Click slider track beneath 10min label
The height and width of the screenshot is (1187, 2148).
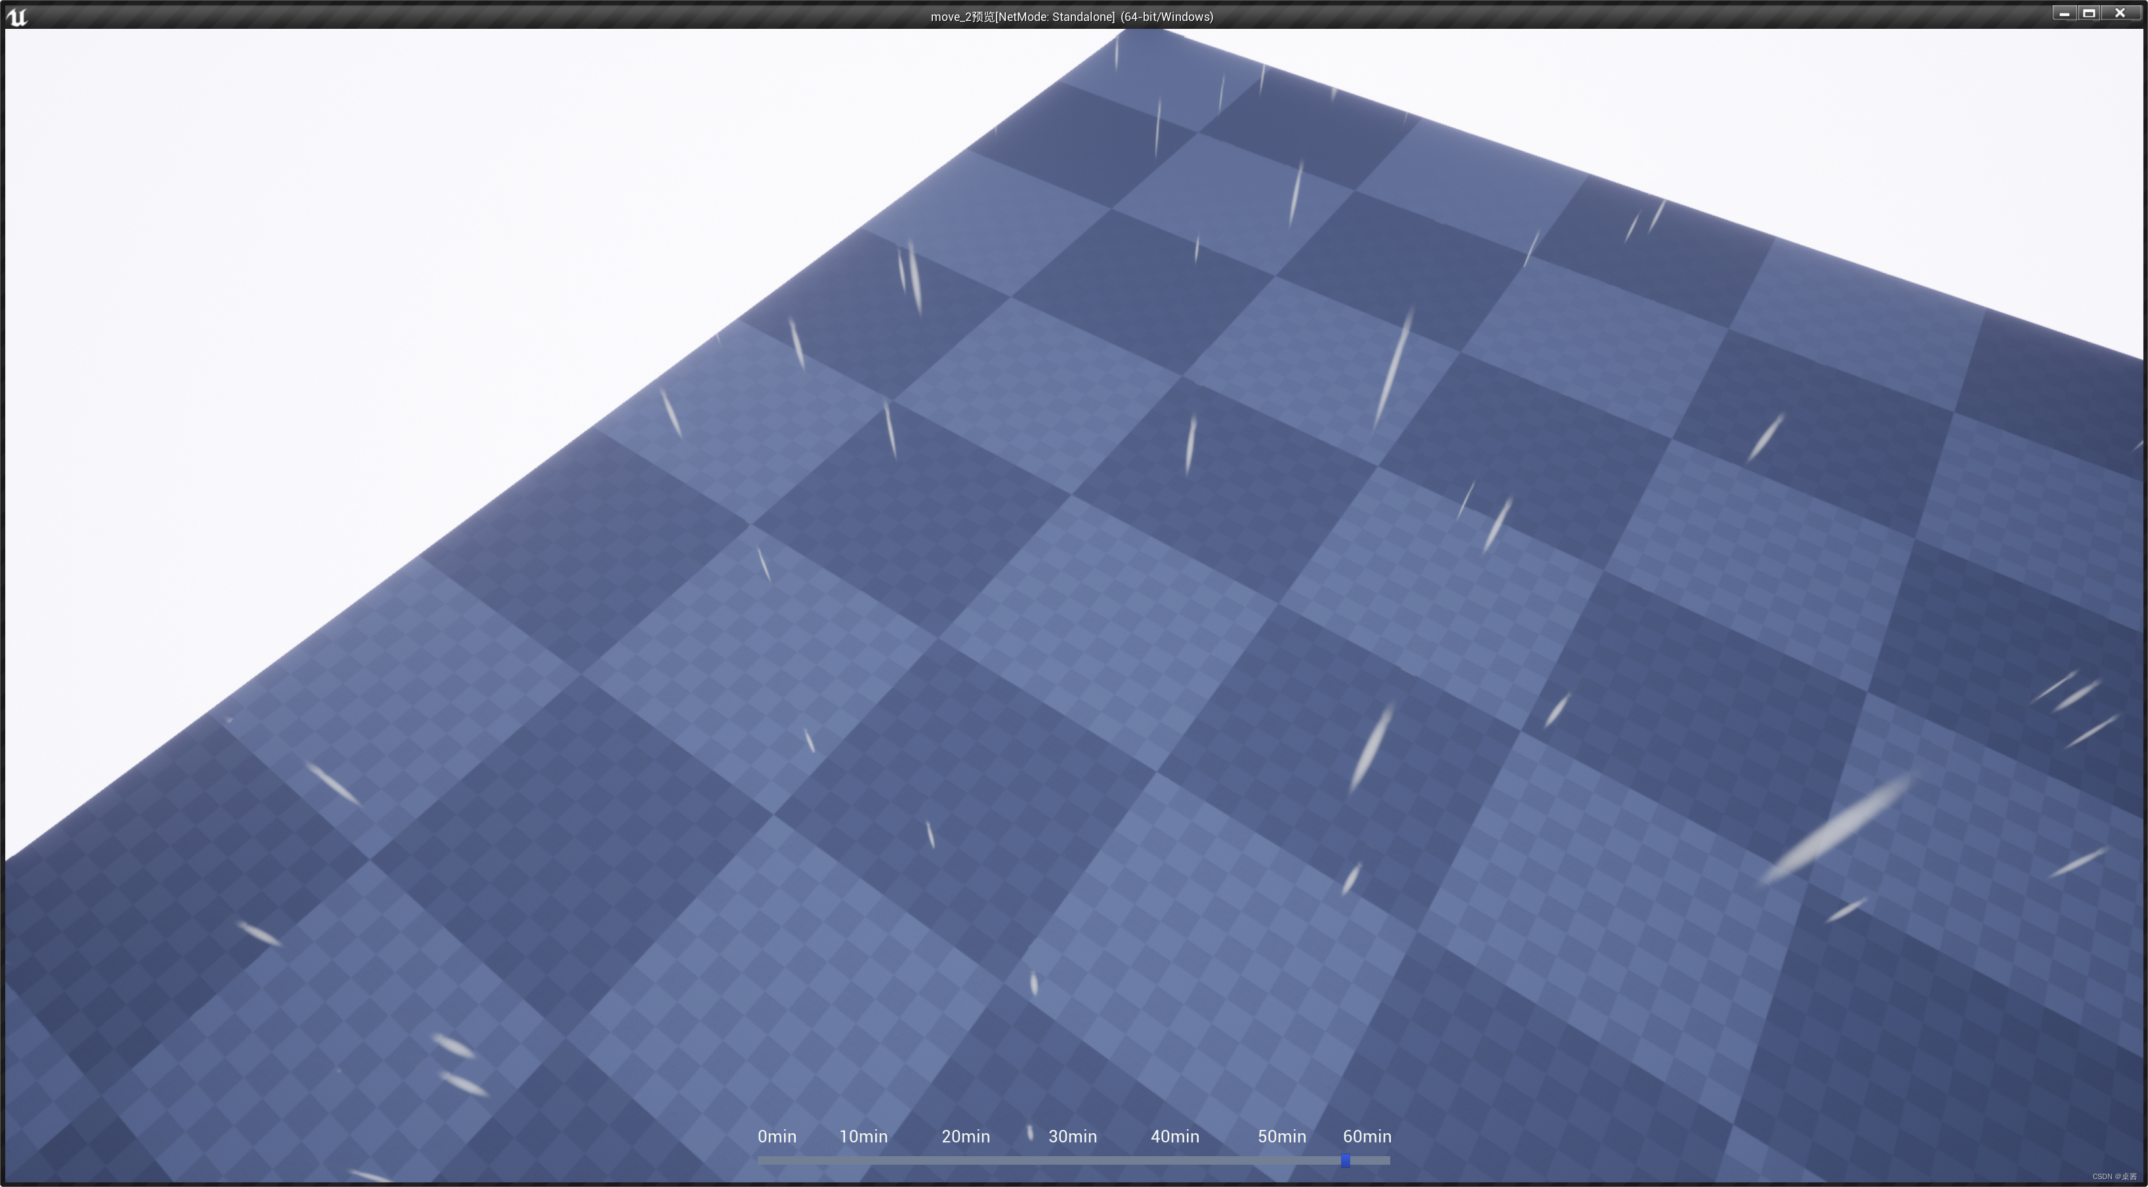[x=863, y=1160]
